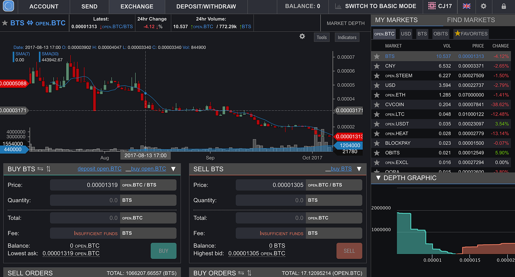Select the USD base tab
This screenshot has height=277, width=515.
point(406,34)
